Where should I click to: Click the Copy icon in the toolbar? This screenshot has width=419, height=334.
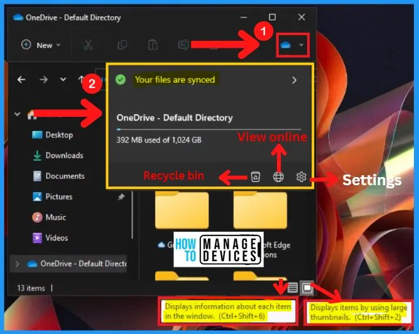pyautogui.click(x=122, y=45)
